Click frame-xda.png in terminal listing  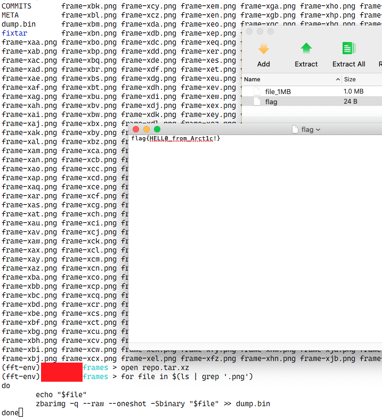coord(149,24)
